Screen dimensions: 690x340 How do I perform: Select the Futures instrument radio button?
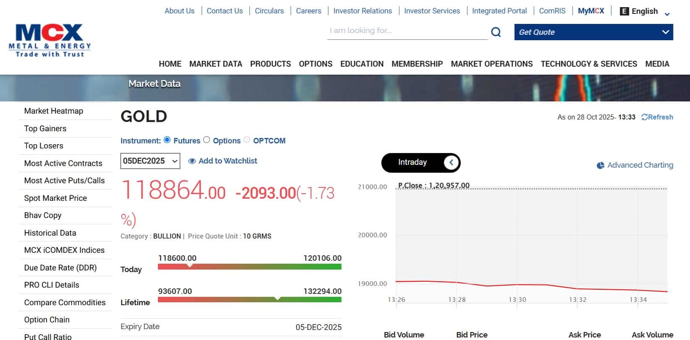pyautogui.click(x=167, y=140)
